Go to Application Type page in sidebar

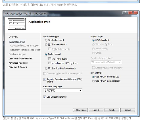17,42
